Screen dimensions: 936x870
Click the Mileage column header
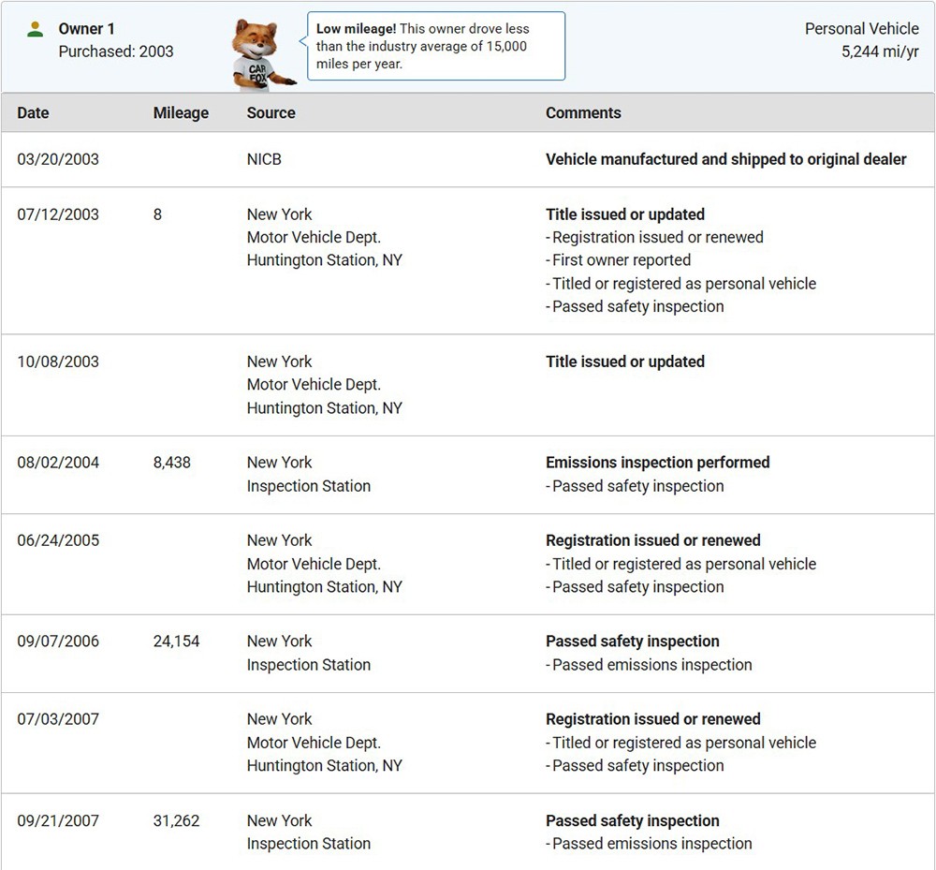coord(181,112)
